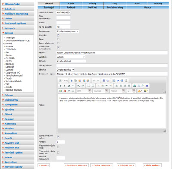This screenshot has width=172, height=169.
Task: Open the font size dropdown in editor
Action: [x=131, y=91]
